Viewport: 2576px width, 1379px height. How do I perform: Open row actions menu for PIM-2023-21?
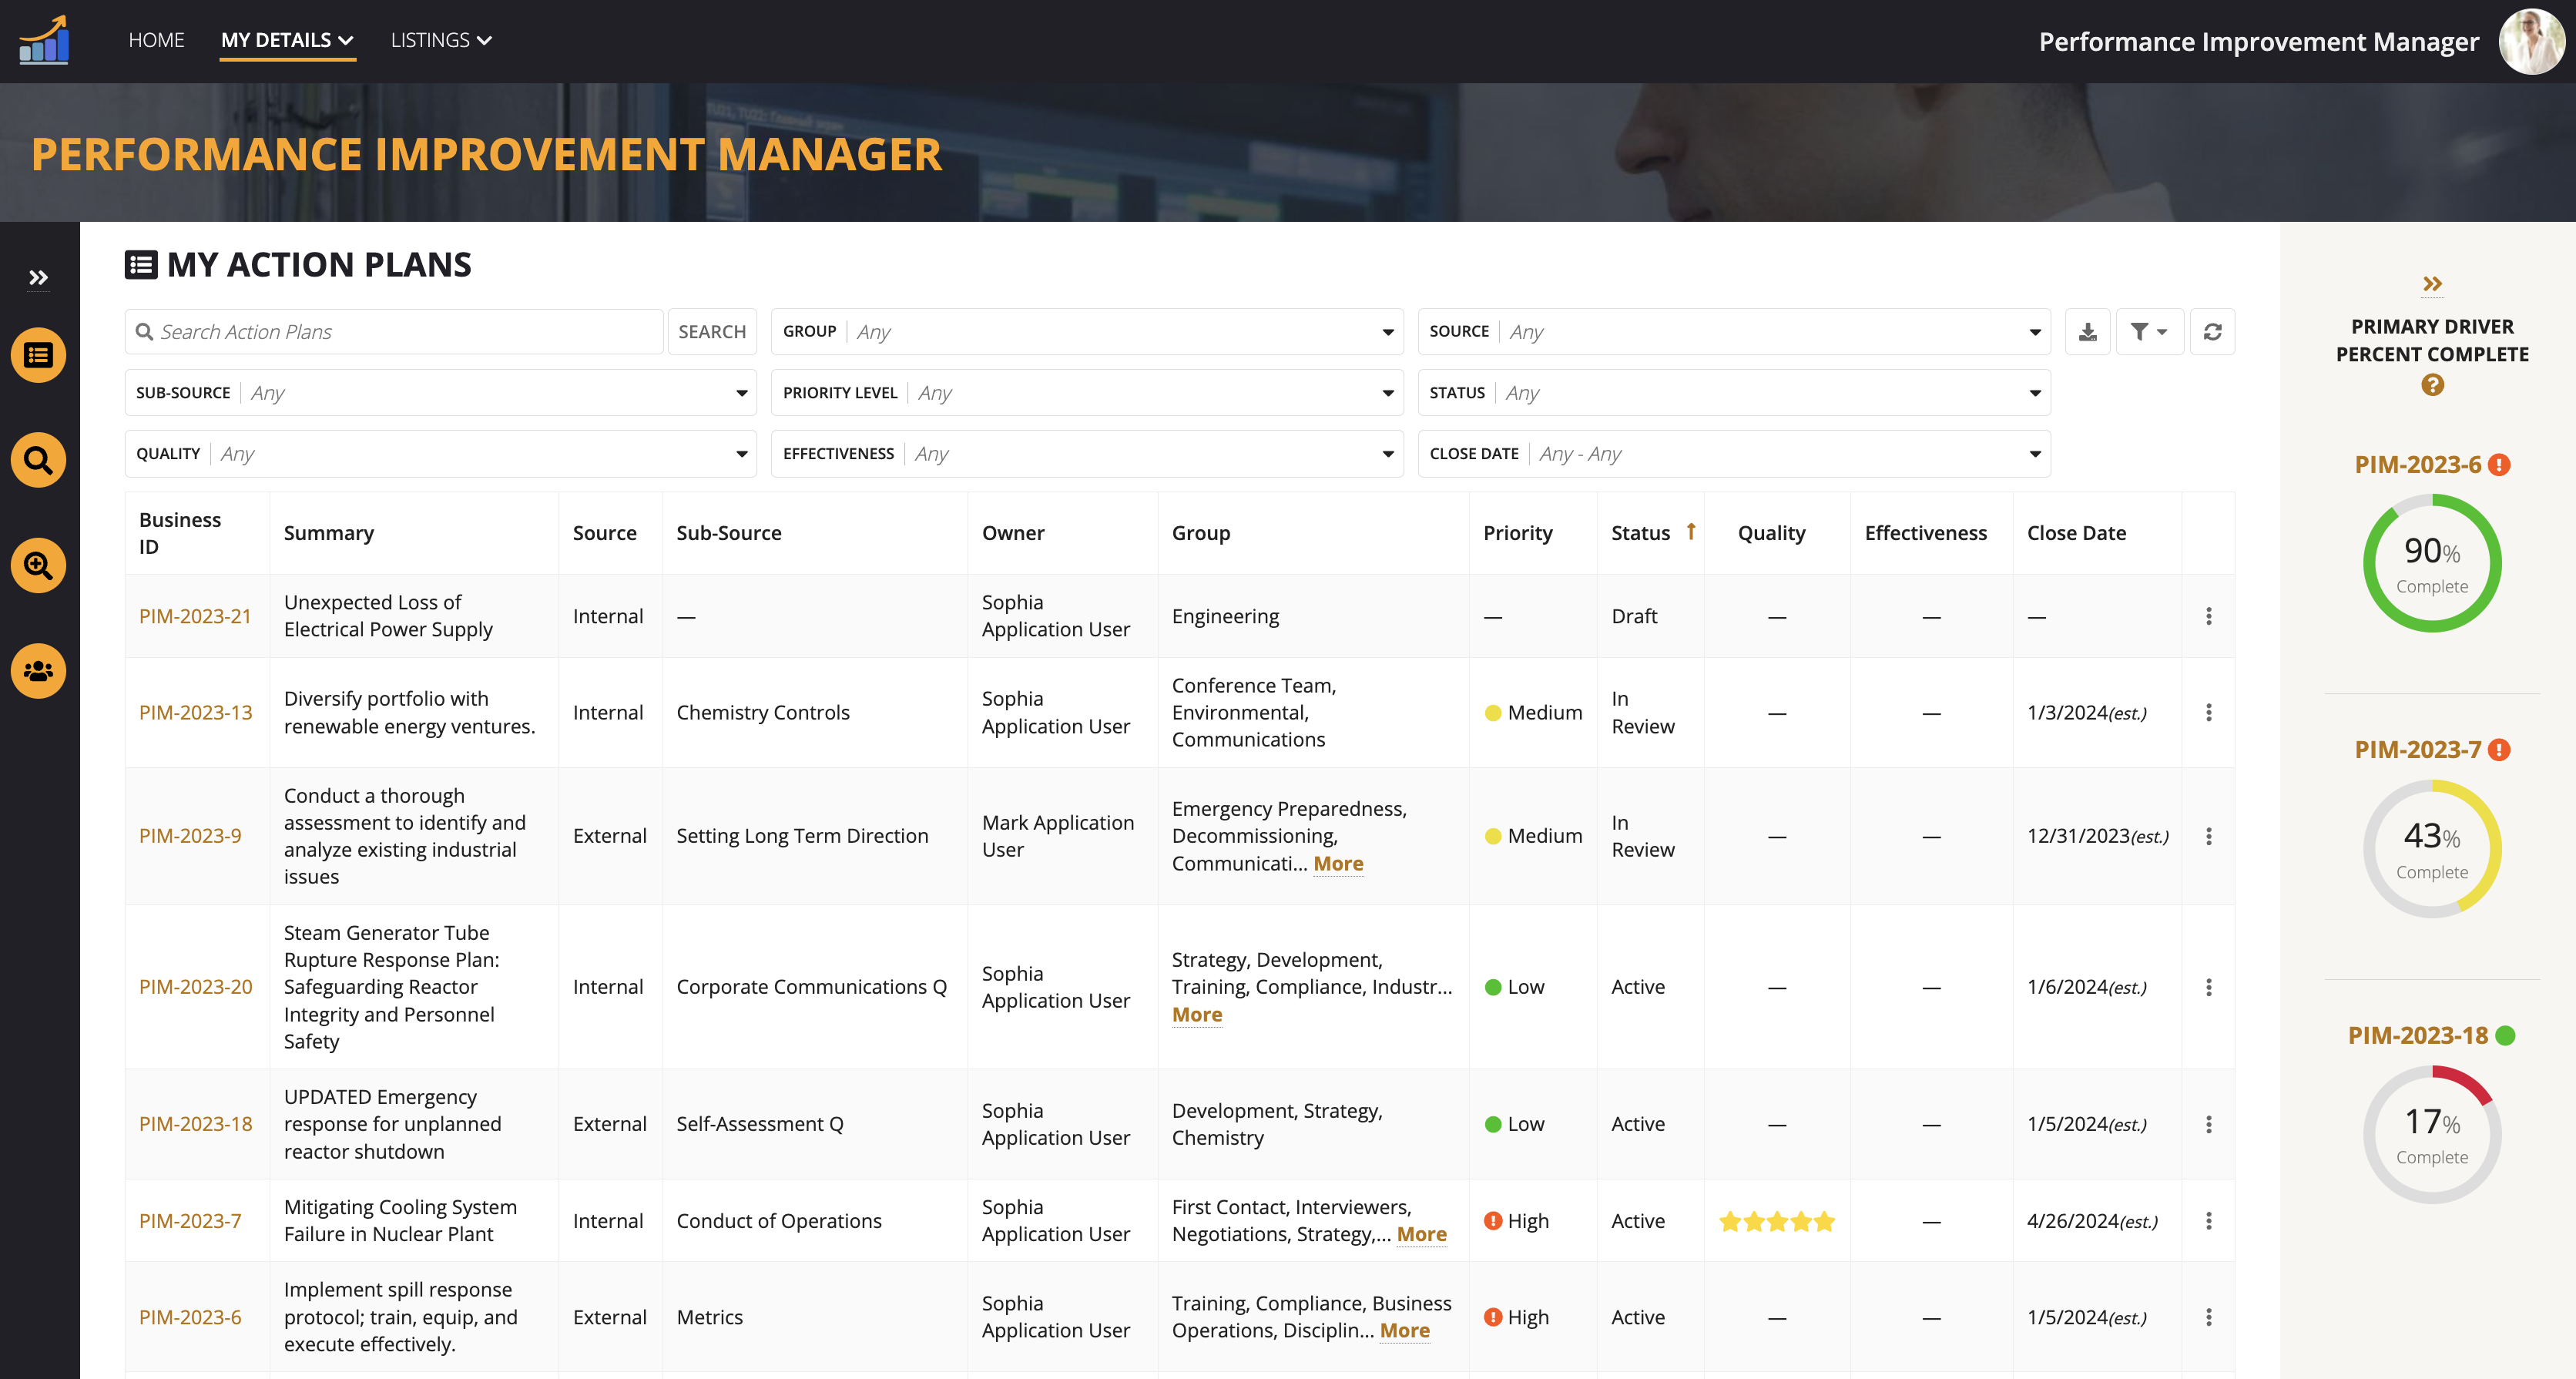(2208, 616)
